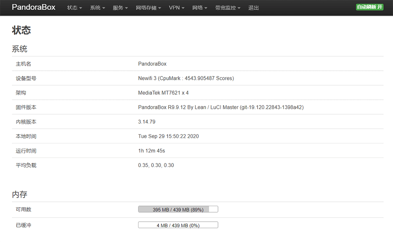The height and width of the screenshot is (242, 393).
Task: Click the Newifi 3 device model text
Action: (x=186, y=78)
